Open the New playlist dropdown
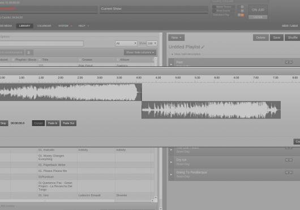 (x=177, y=37)
